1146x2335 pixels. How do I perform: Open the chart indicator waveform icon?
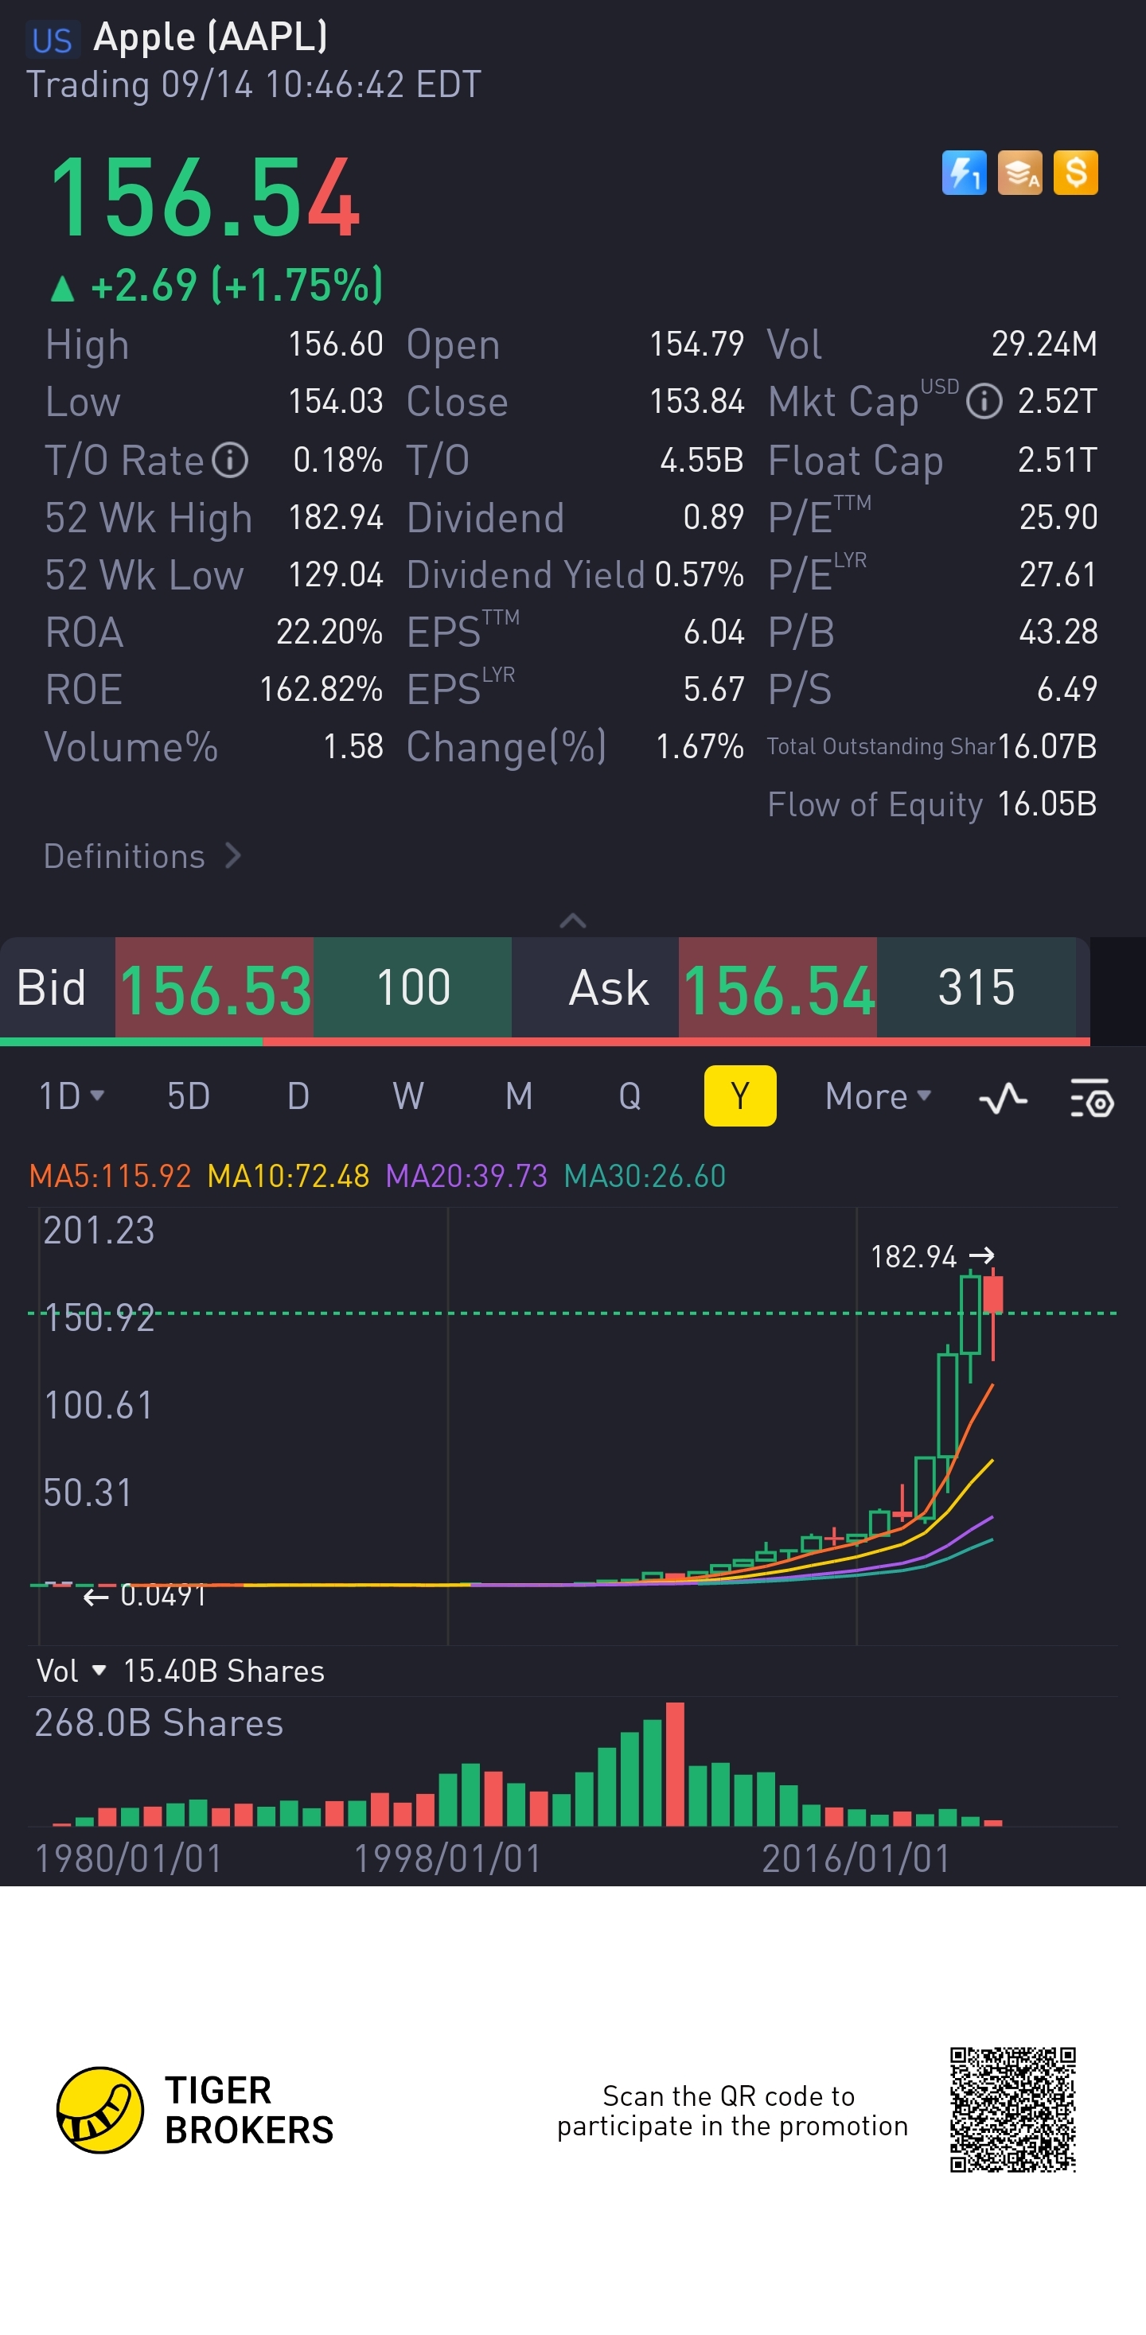(x=1004, y=1098)
